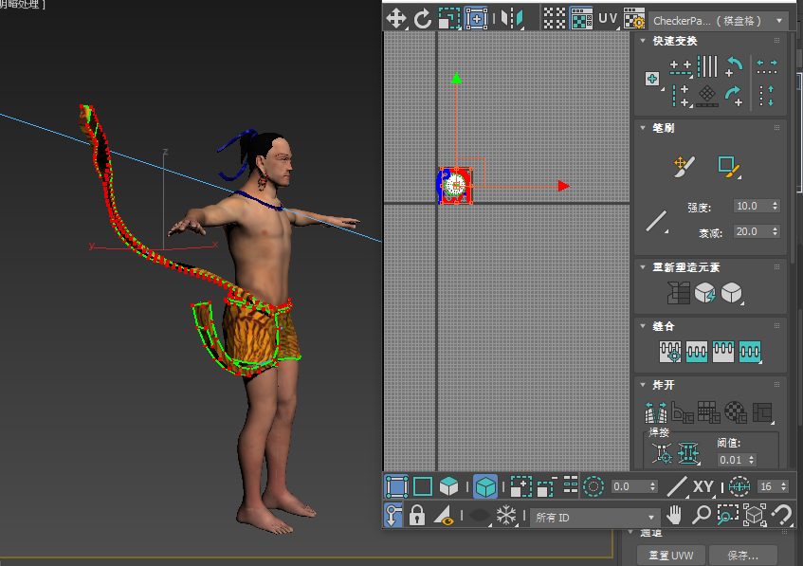This screenshot has width=803, height=566.
Task: Open the CheckerPattern texture dropdown
Action: tap(720, 20)
